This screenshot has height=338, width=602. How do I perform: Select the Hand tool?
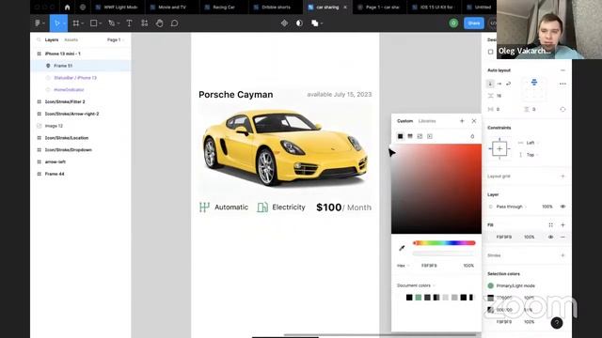(x=159, y=23)
